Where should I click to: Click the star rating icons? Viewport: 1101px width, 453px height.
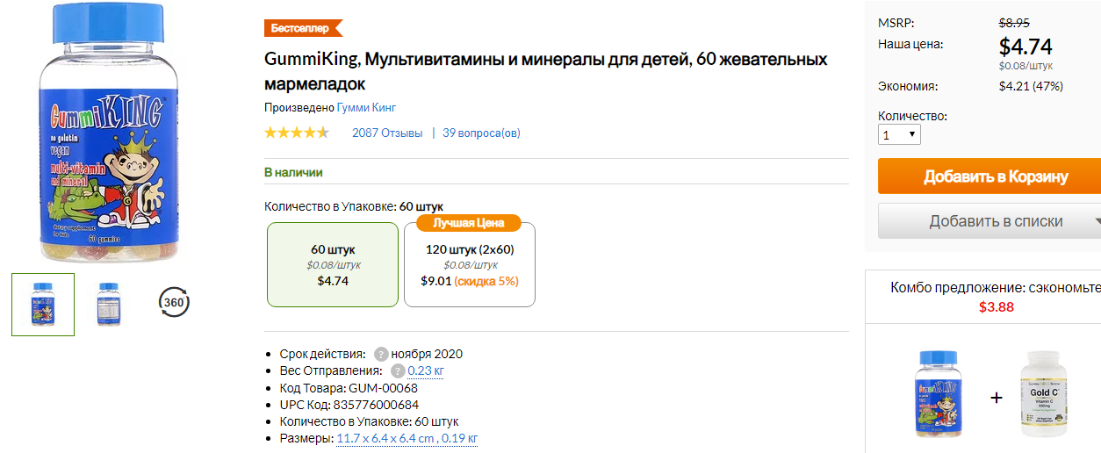(297, 133)
